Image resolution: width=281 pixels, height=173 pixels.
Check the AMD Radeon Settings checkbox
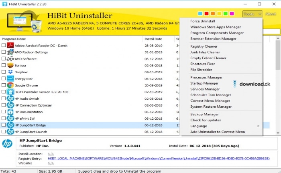(x=4, y=52)
